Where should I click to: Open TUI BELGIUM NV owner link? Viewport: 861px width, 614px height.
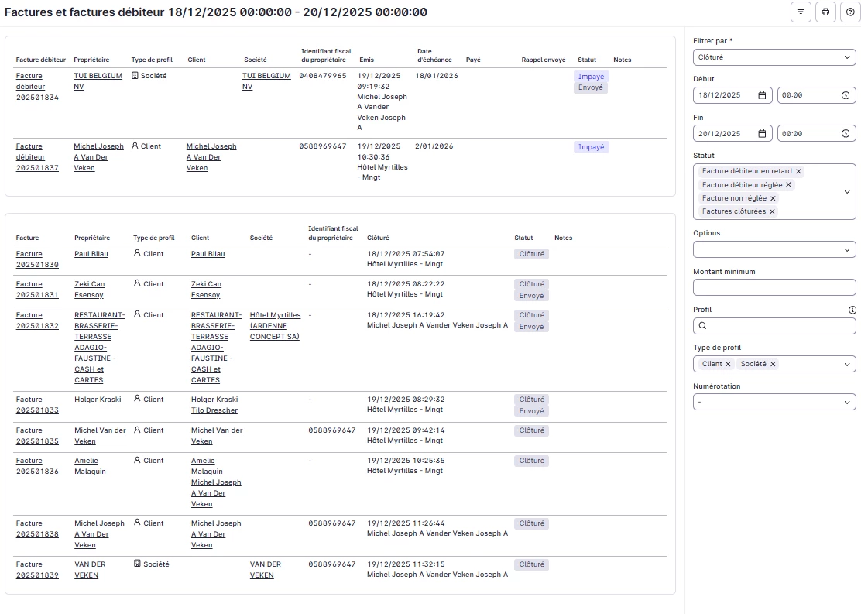pyautogui.click(x=98, y=81)
